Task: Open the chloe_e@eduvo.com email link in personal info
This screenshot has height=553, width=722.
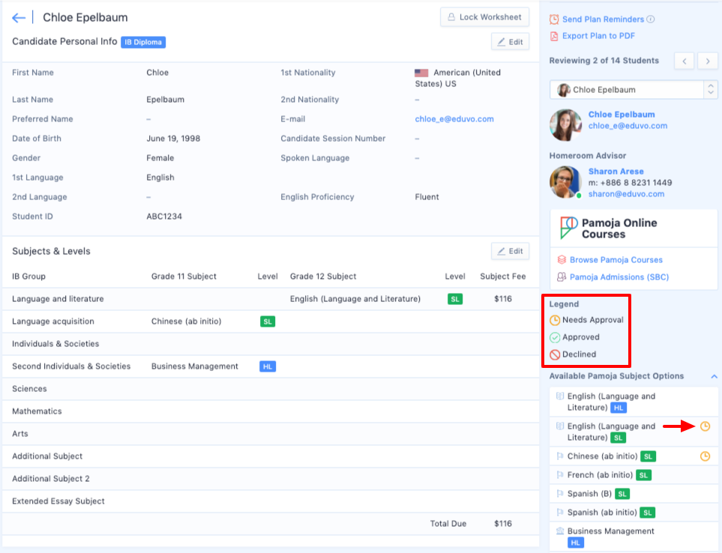Action: coord(454,119)
